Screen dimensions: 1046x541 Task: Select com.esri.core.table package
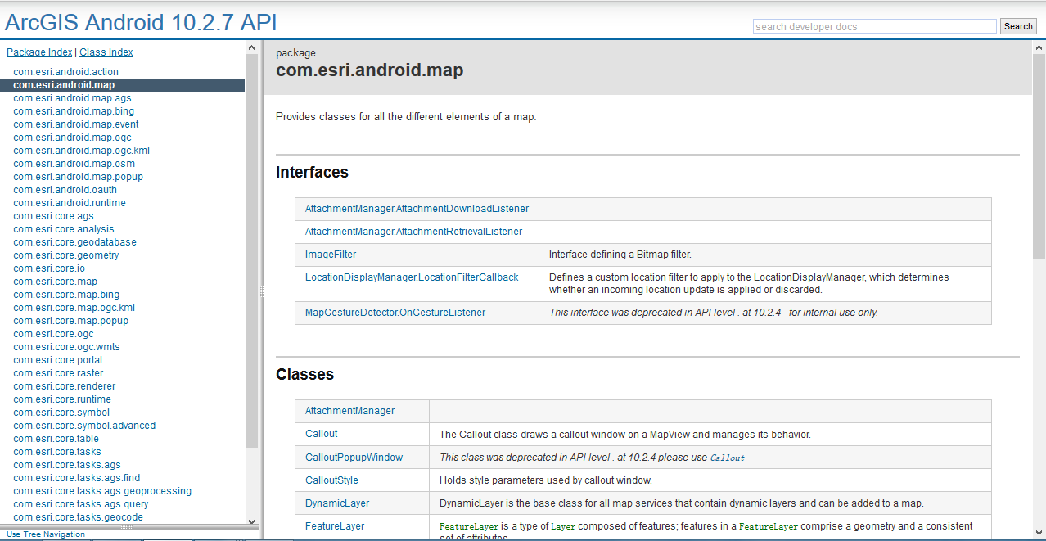coord(56,439)
